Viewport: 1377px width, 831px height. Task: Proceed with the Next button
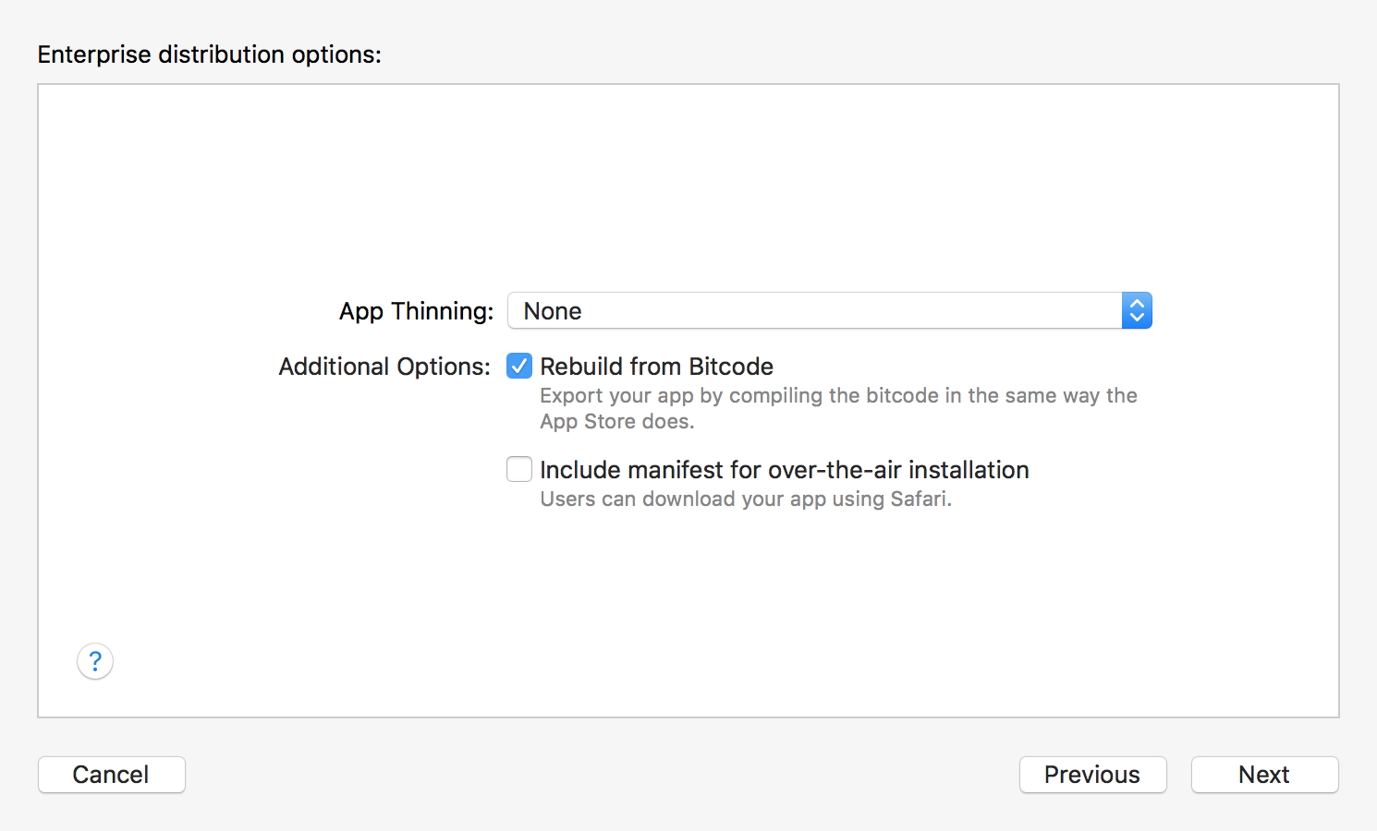tap(1265, 775)
